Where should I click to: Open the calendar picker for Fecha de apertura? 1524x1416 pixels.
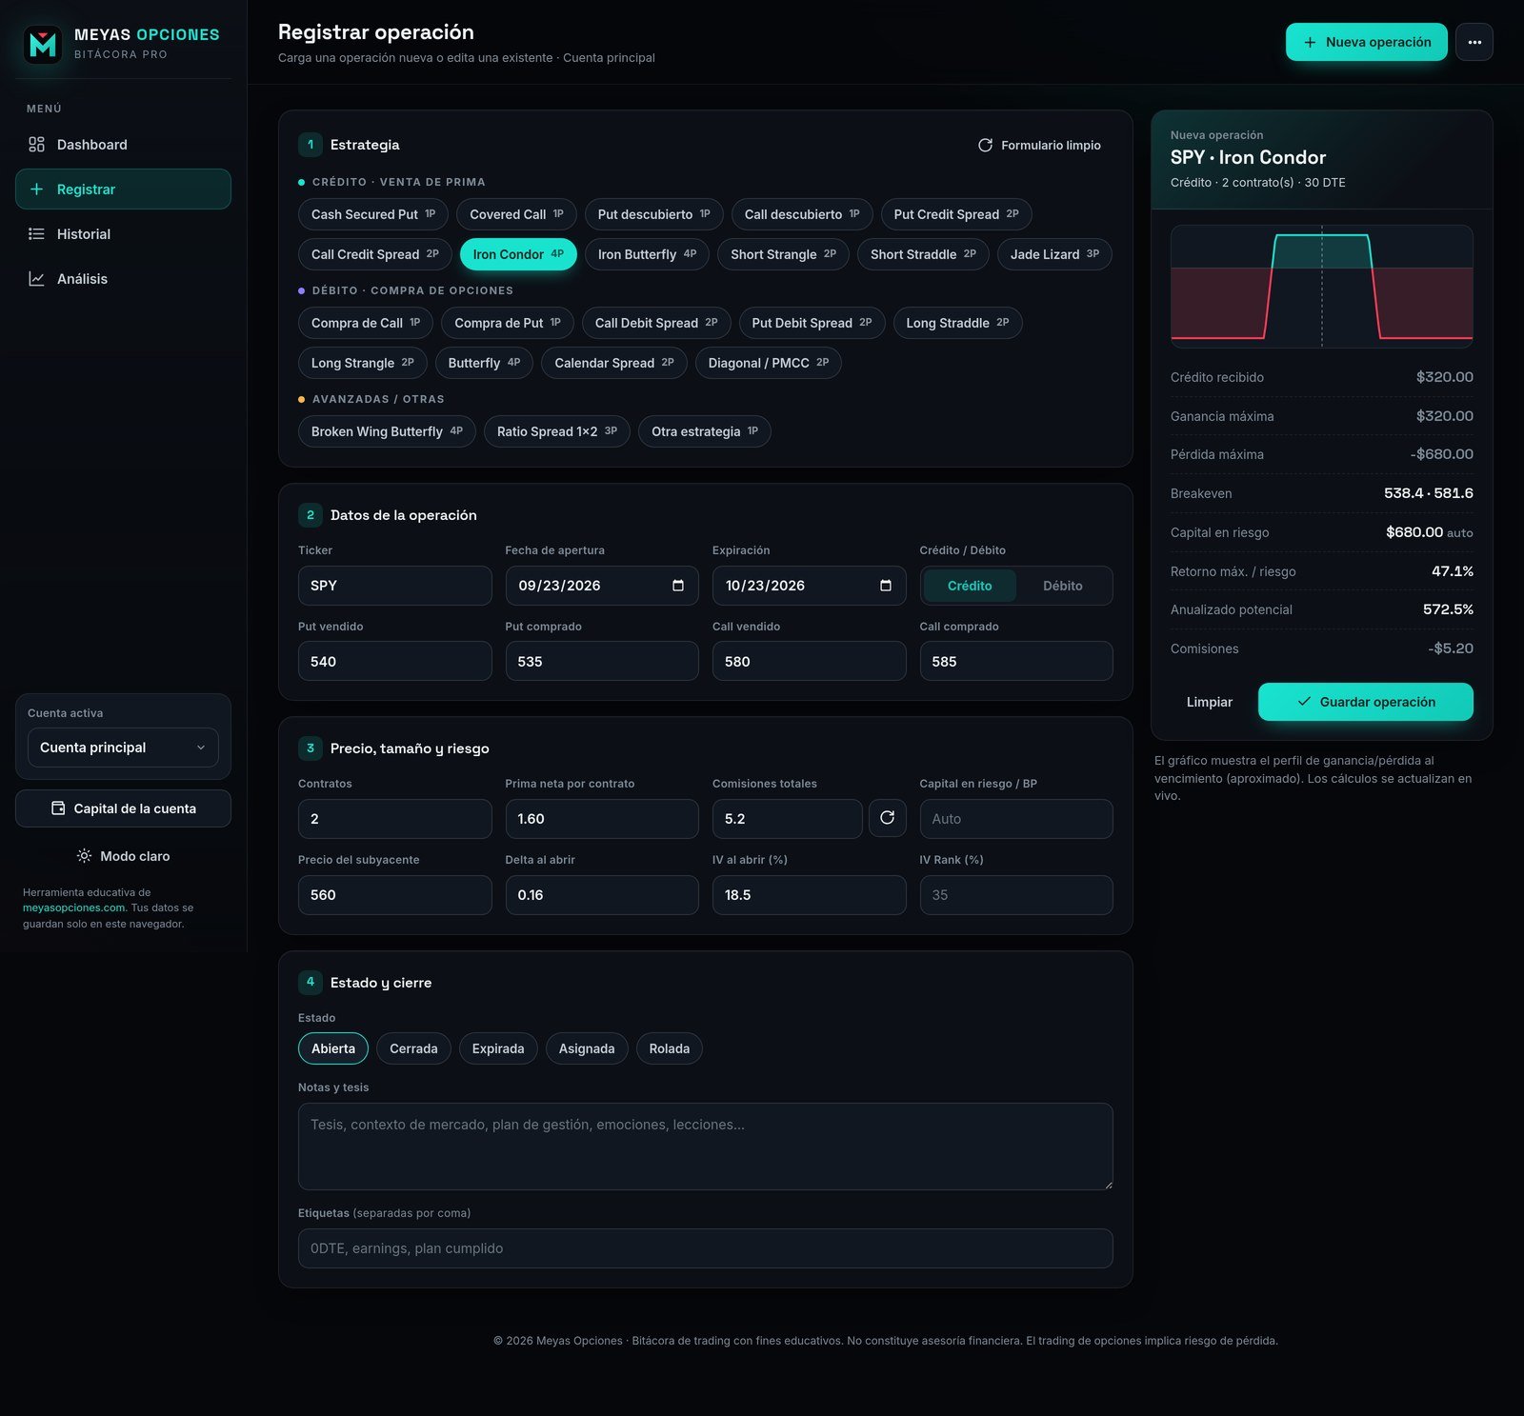[678, 586]
